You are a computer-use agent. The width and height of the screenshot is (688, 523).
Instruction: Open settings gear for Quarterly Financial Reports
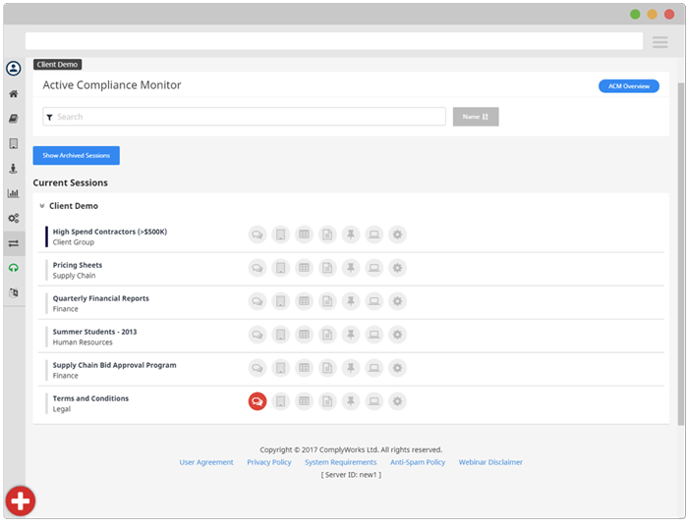(397, 301)
